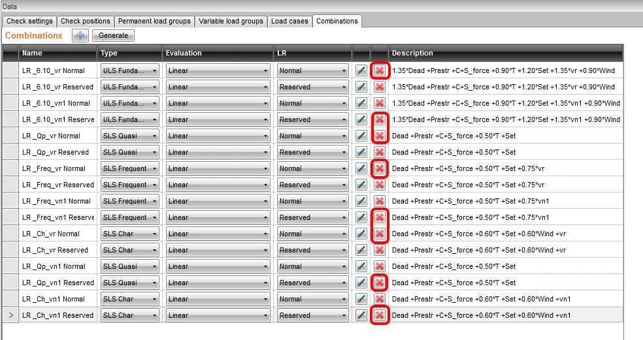The width and height of the screenshot is (643, 340).
Task: Remove the LR_Ch_vn1 Reserved combination
Action: (x=379, y=315)
